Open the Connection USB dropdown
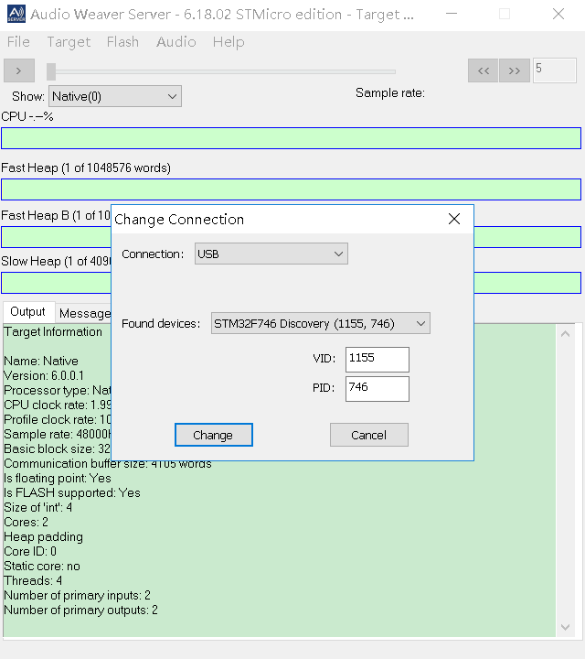This screenshot has width=585, height=659. pyautogui.click(x=271, y=254)
